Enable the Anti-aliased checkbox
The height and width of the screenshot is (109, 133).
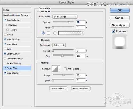pyautogui.click(x=65, y=69)
